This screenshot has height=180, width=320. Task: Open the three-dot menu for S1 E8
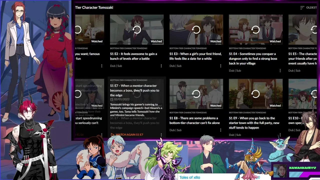click(x=220, y=130)
